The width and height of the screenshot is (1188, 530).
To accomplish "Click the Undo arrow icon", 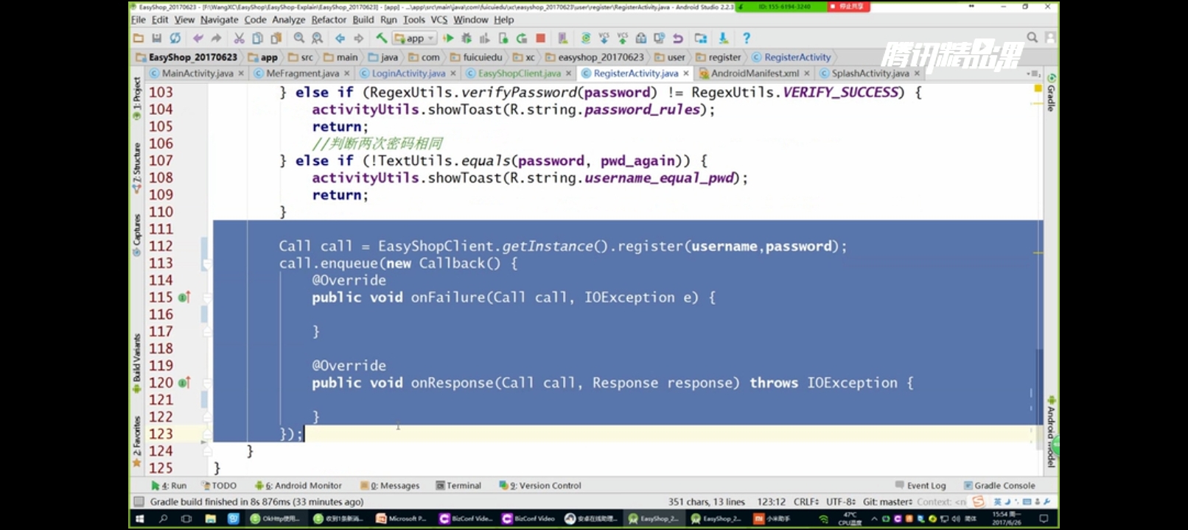I will [198, 38].
